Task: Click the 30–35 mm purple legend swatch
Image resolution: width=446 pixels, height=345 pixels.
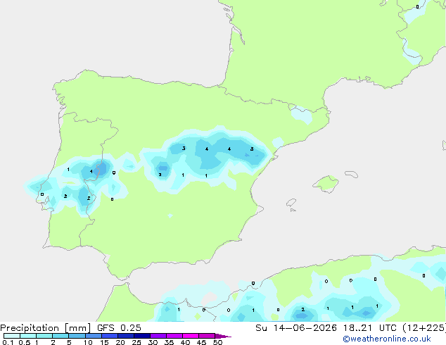Action: tap(158, 336)
